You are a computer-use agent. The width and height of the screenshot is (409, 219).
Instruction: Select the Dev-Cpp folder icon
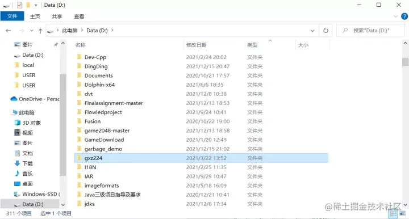(x=80, y=57)
